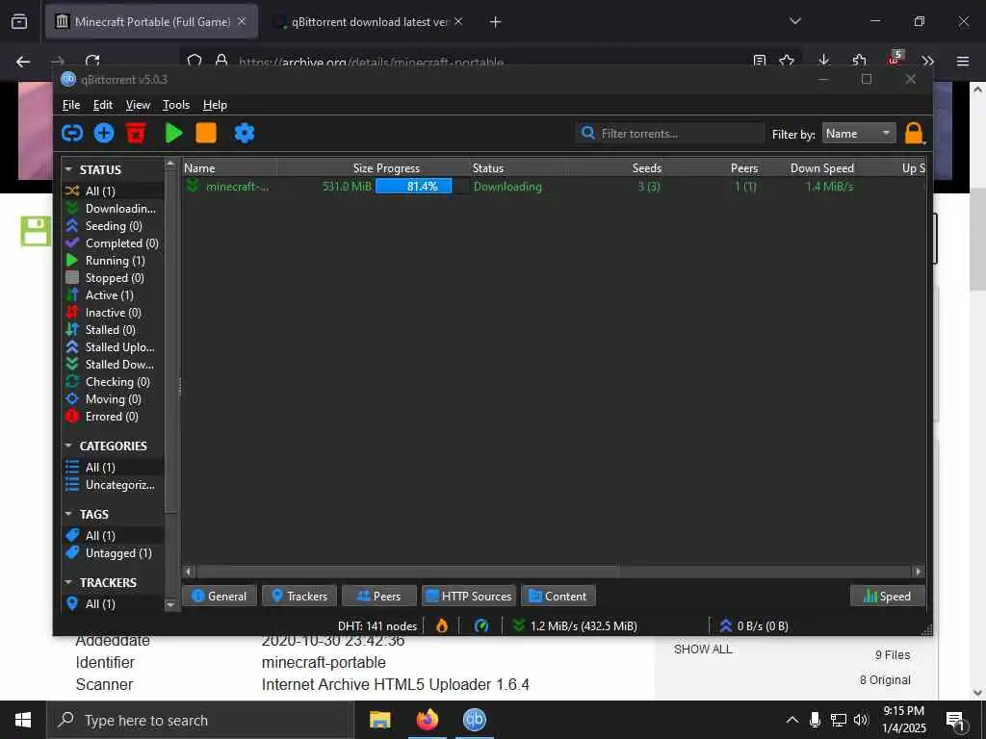Open the Help menu
Image resolution: width=986 pixels, height=739 pixels.
click(215, 105)
